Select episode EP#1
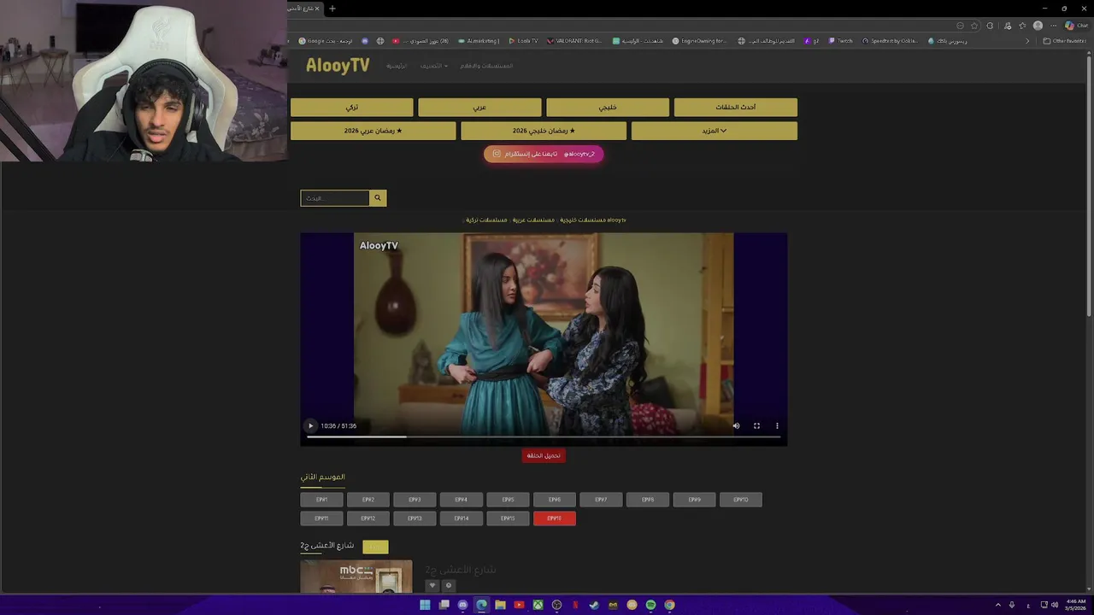Image resolution: width=1094 pixels, height=615 pixels. pos(321,500)
